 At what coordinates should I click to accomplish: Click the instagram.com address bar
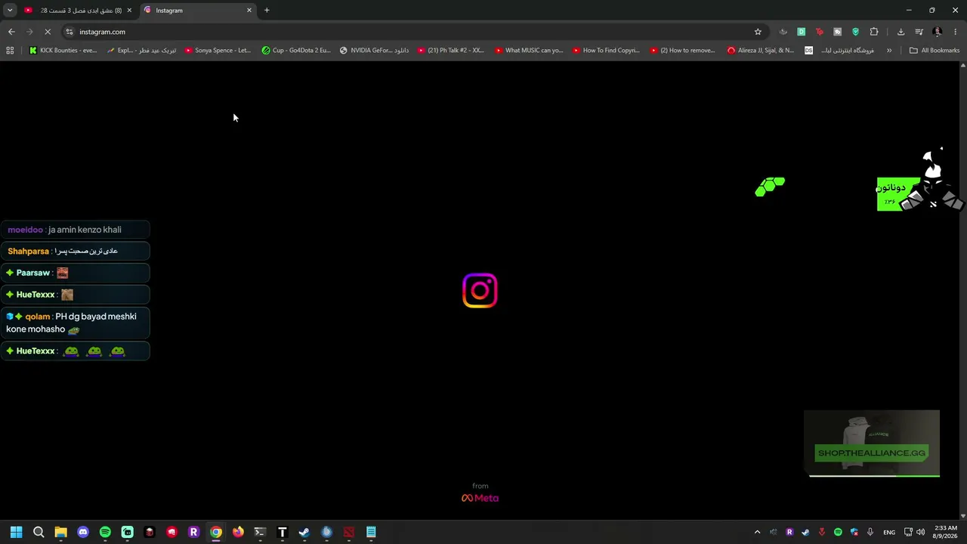tap(416, 32)
